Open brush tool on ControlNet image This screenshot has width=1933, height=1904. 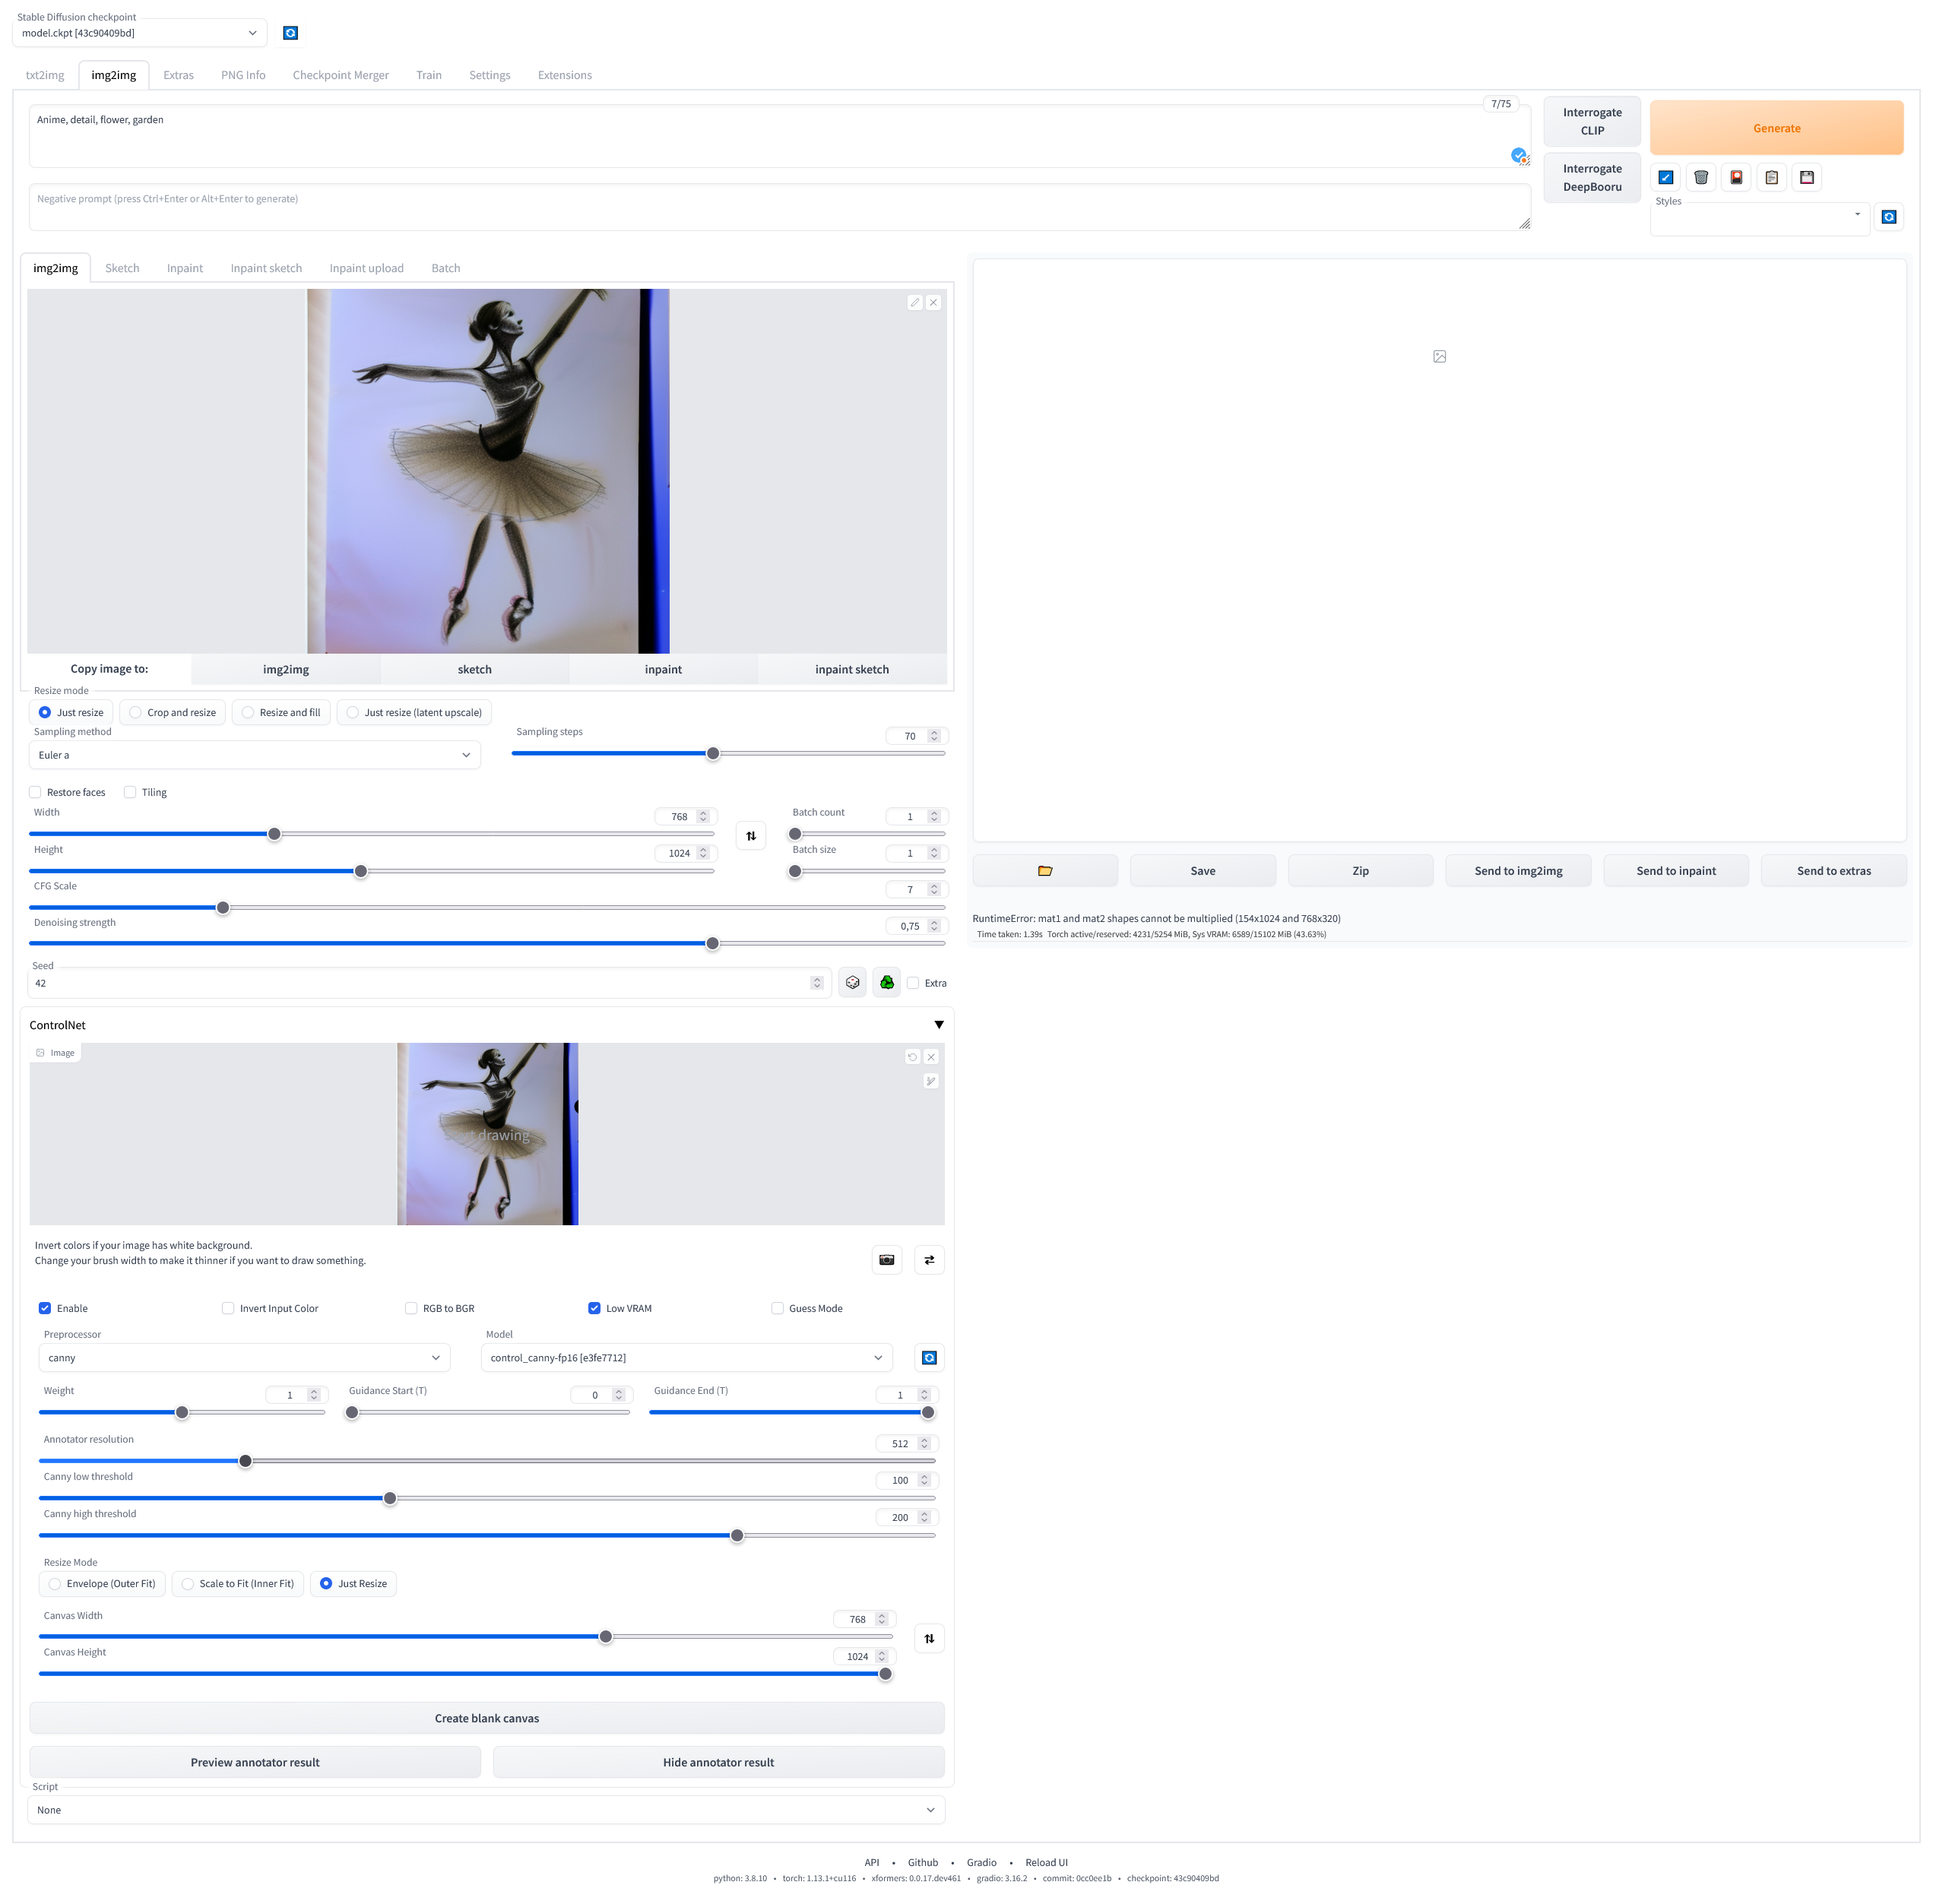click(931, 1081)
